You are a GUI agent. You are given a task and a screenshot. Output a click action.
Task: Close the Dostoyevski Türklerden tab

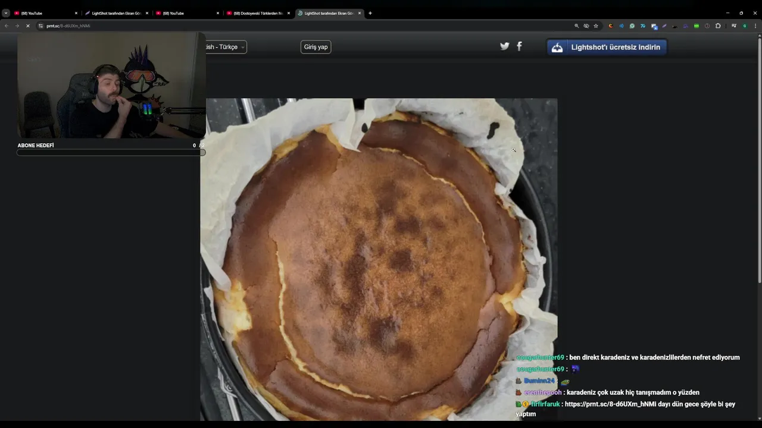(289, 13)
